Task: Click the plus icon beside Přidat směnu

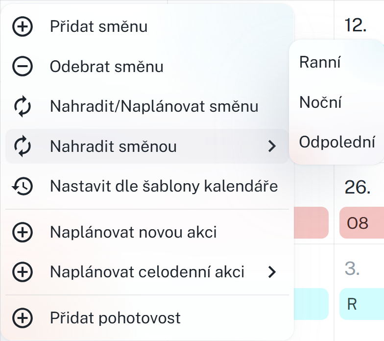Action: coord(22,26)
